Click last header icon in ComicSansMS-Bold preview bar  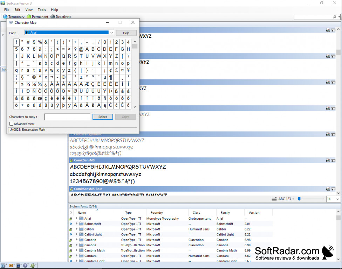point(333,189)
